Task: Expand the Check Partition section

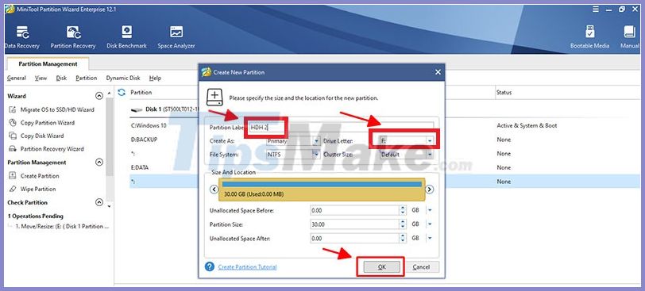Action: click(99, 202)
